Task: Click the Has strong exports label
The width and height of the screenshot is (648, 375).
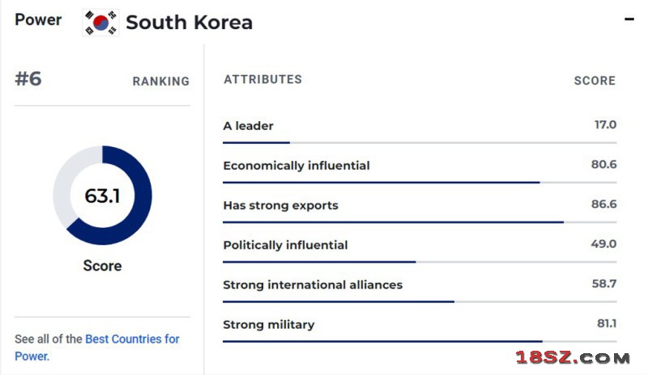Action: (x=280, y=205)
